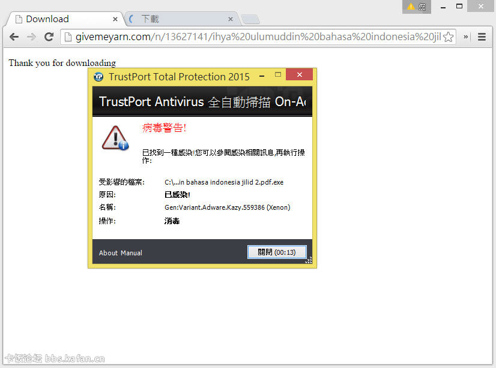The width and height of the screenshot is (496, 368).
Task: Click the TrustPort dialog resize grip
Action: pos(309,260)
